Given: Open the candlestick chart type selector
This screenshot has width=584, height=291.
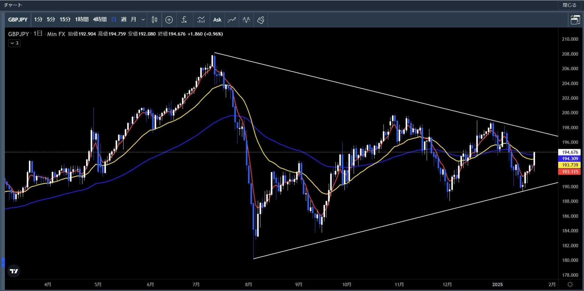Looking at the screenshot, I should point(155,20).
